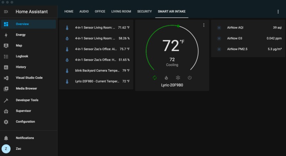Click humidity icon for Living Room 58.26 %
The height and width of the screenshot is (156, 286).
(67, 38)
